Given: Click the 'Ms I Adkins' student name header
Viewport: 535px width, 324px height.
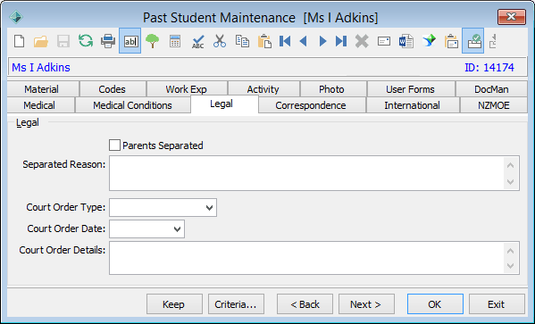Looking at the screenshot, I should [x=41, y=68].
